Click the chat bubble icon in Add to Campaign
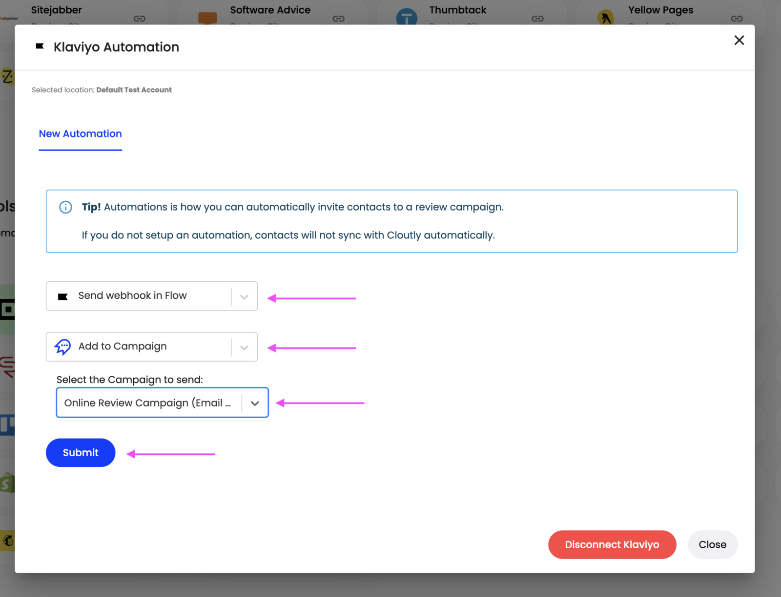781x597 pixels. tap(62, 347)
